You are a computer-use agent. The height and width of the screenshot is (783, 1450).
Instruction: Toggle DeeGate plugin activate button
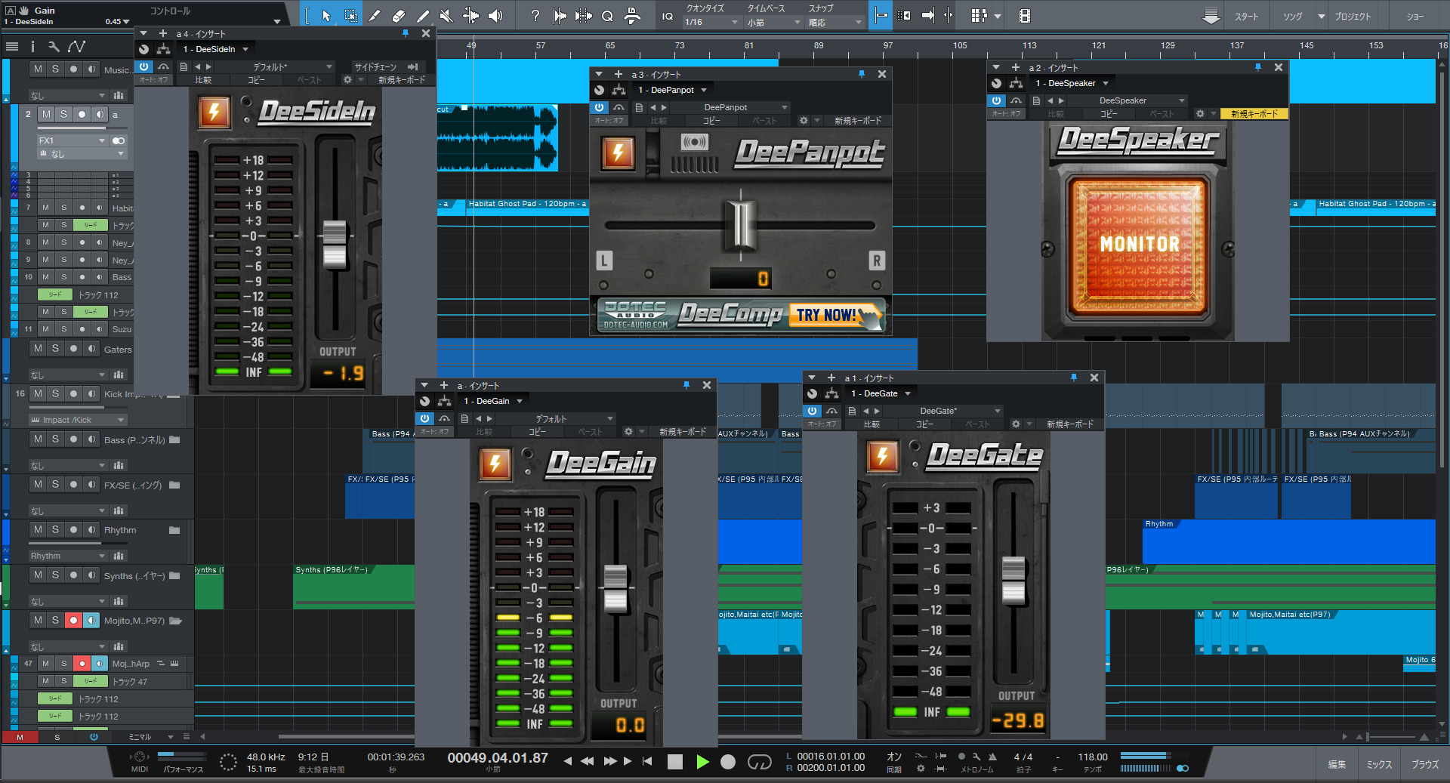(x=812, y=411)
